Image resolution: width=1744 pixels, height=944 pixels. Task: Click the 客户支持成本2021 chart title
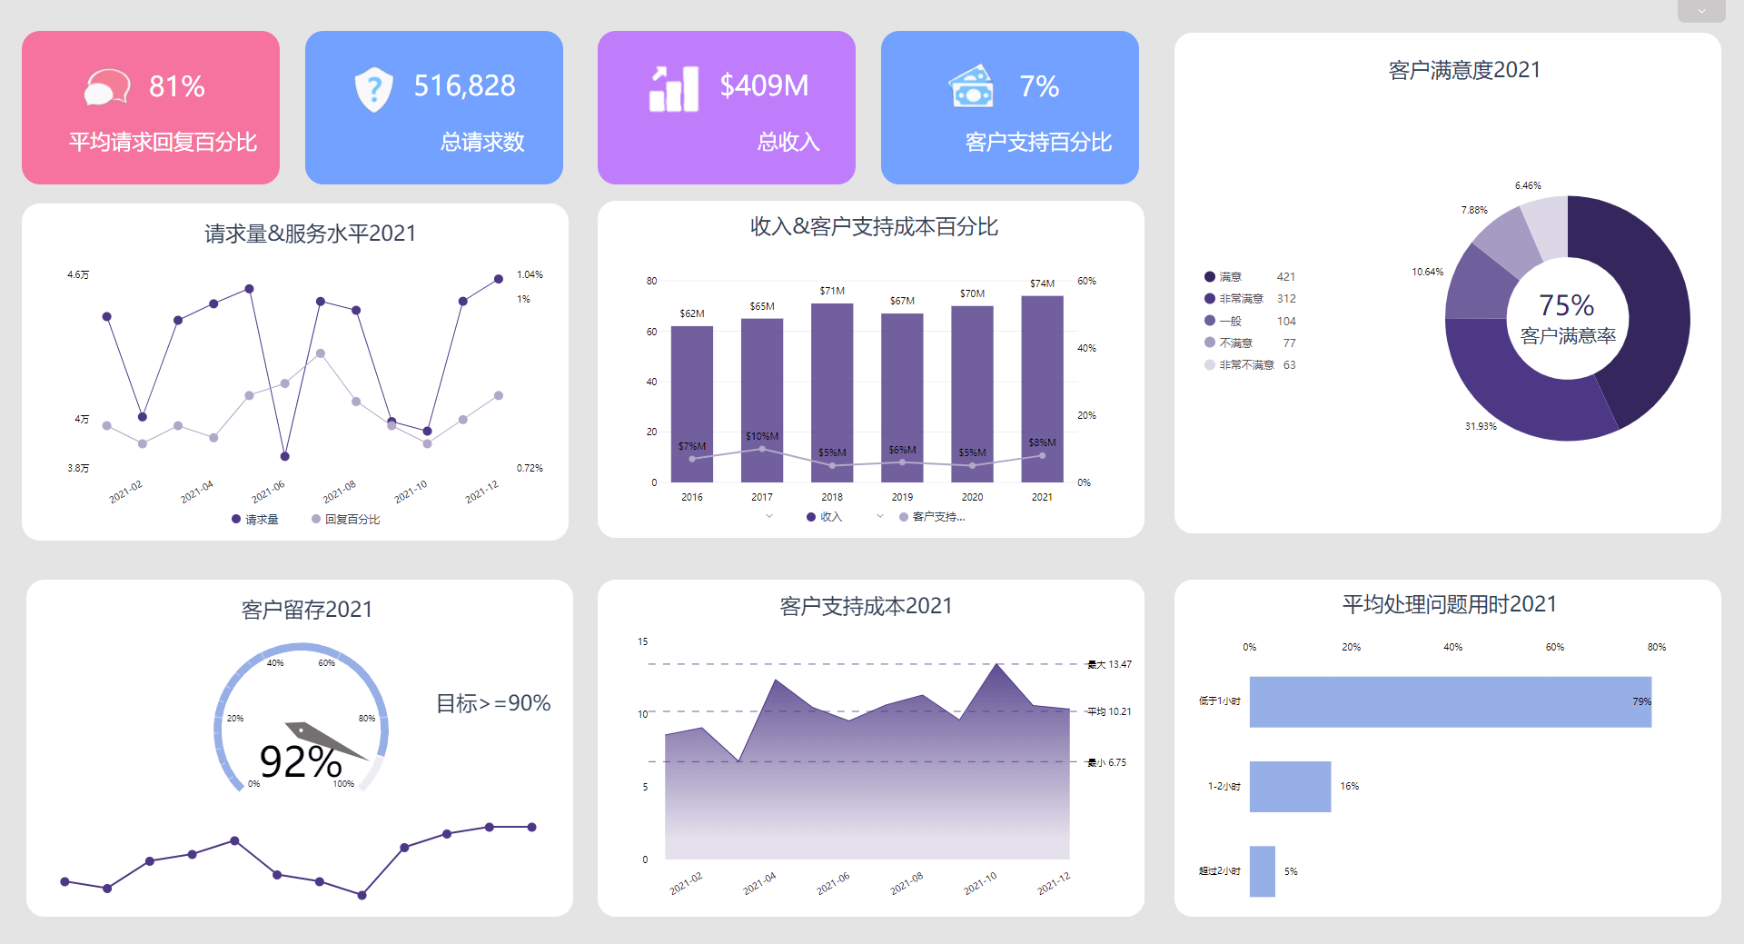866,607
